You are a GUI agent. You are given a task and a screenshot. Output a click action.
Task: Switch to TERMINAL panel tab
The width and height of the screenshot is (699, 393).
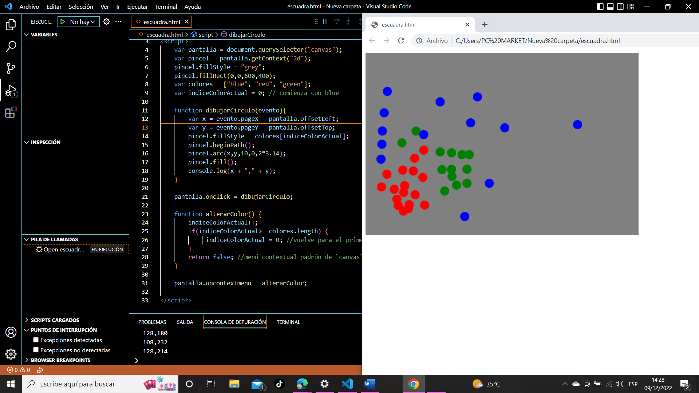(x=288, y=322)
